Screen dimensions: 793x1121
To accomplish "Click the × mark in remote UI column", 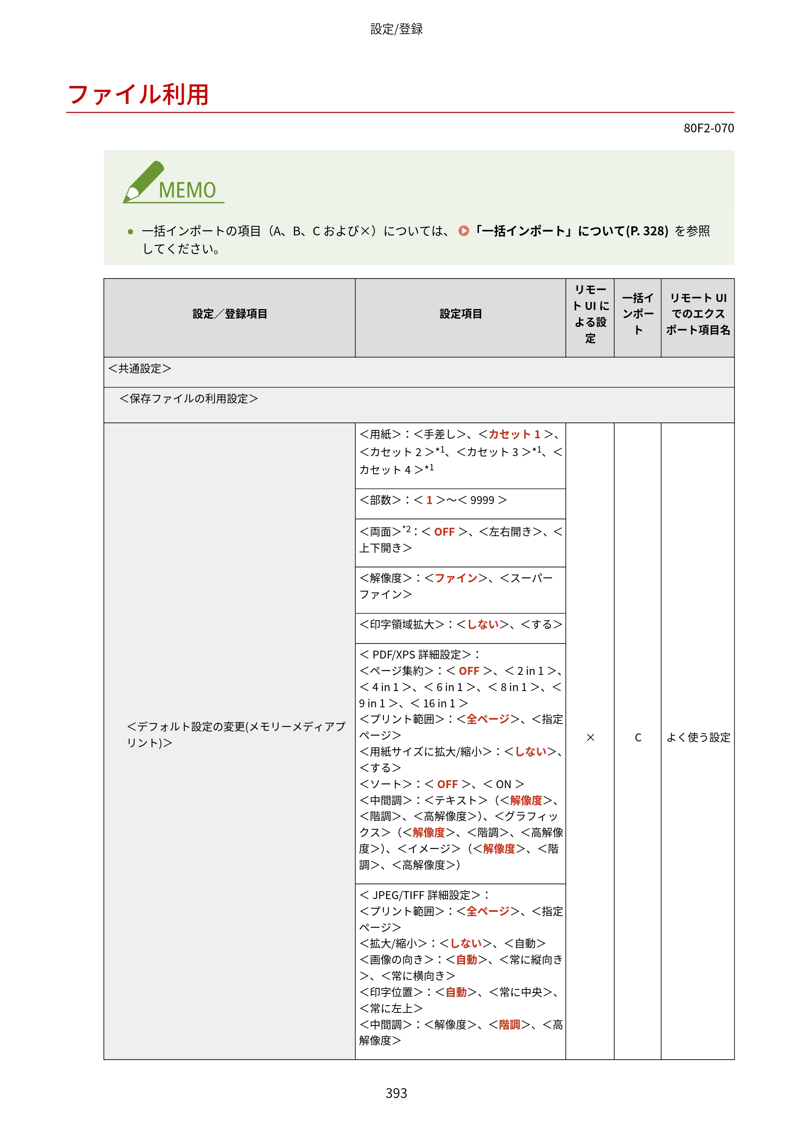I will point(590,737).
